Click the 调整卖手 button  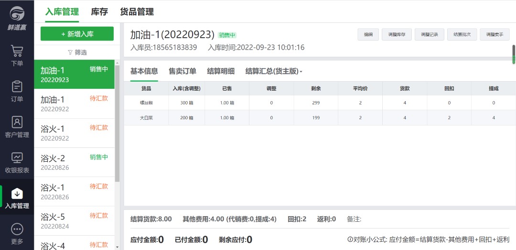point(494,34)
